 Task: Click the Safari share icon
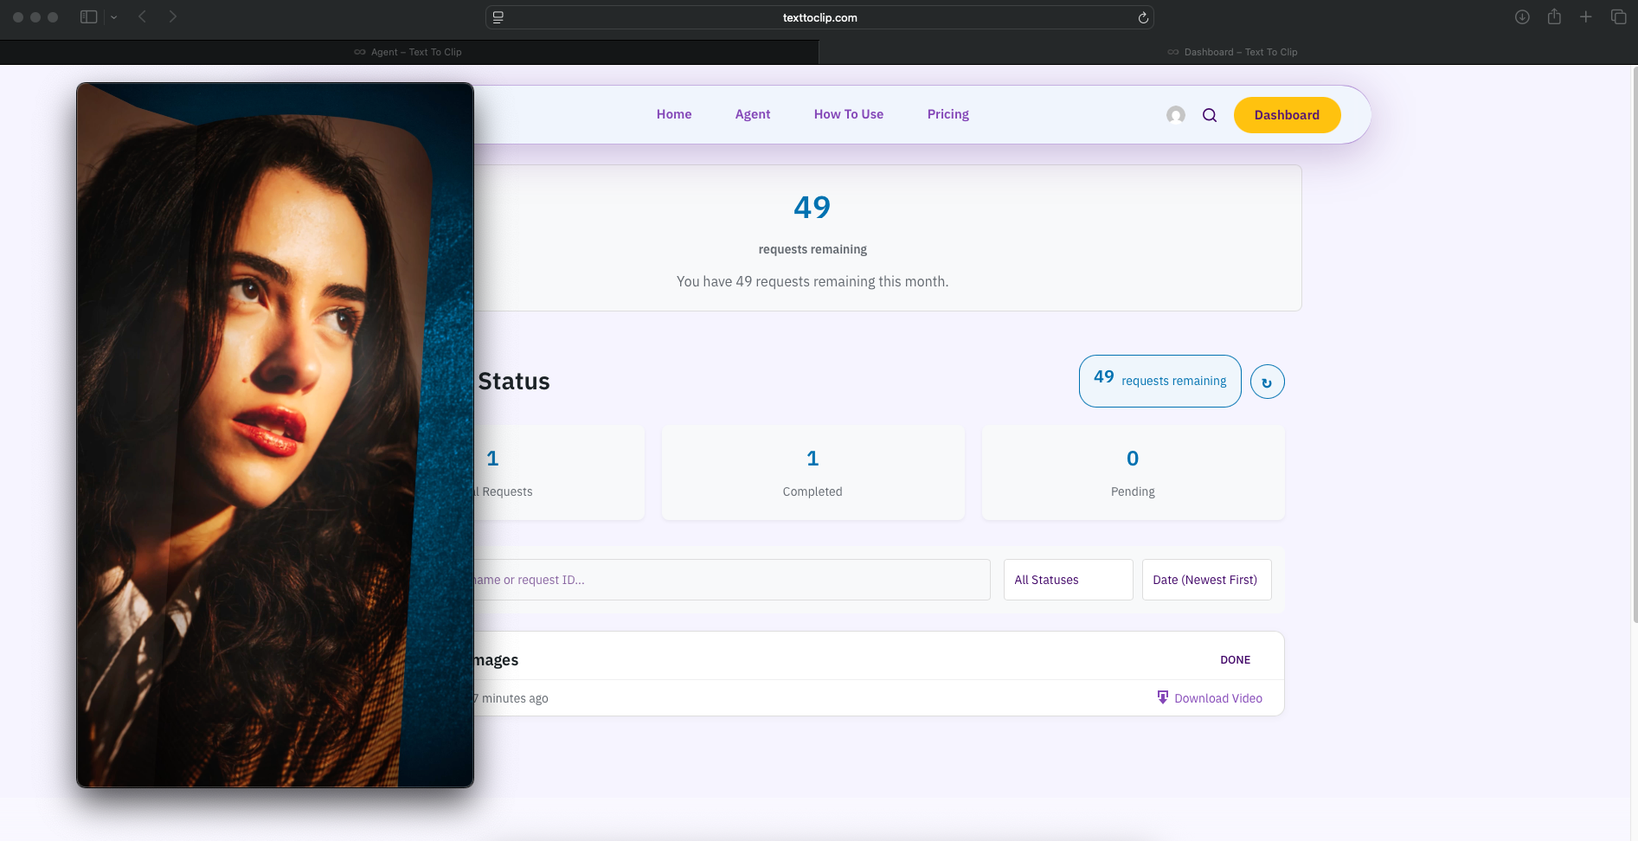click(1554, 17)
